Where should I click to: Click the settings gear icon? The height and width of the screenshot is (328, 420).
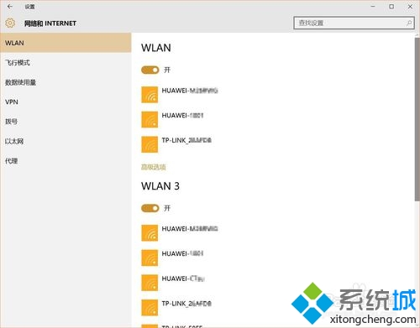click(x=10, y=23)
